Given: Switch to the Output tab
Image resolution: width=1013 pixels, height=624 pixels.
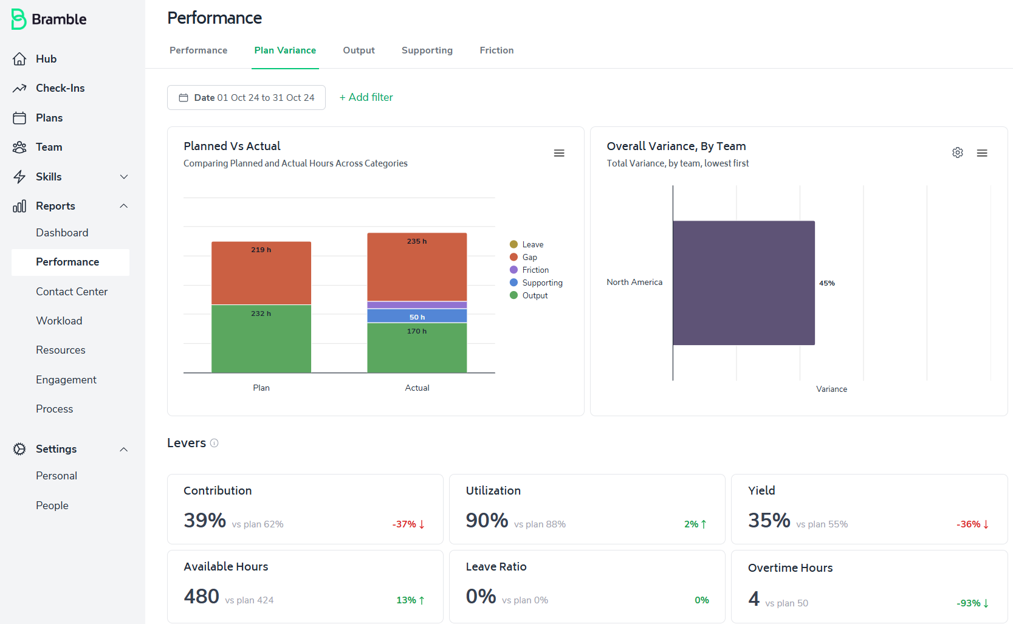Looking at the screenshot, I should point(359,50).
